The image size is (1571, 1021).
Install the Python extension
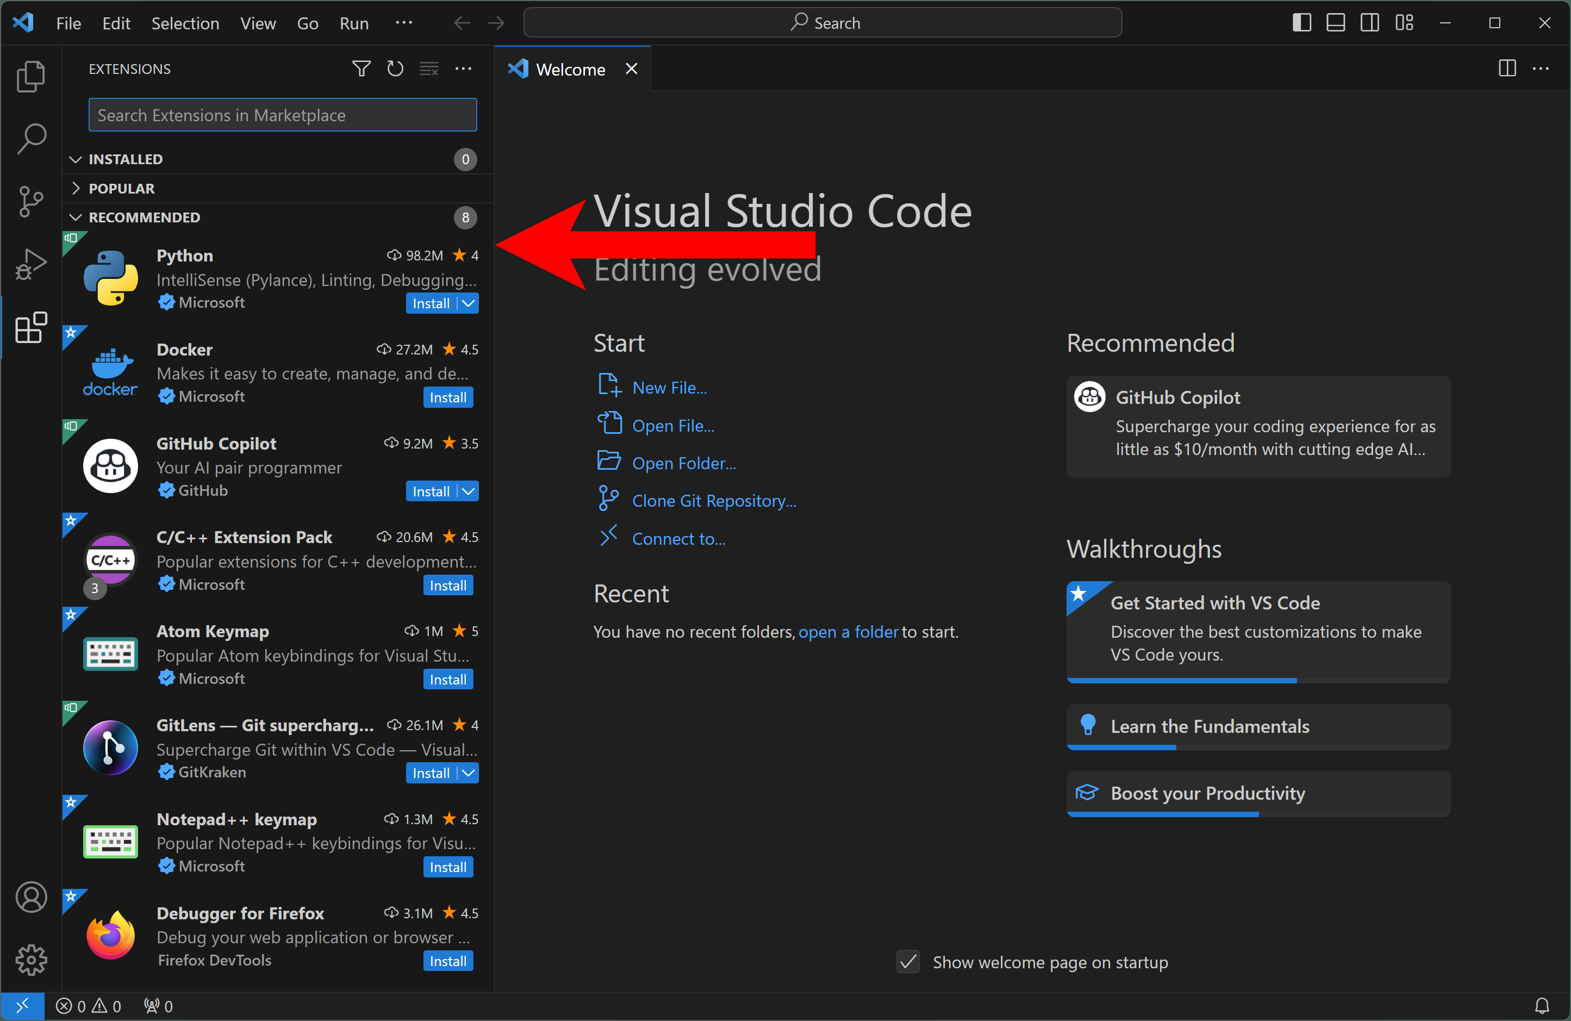[x=431, y=303]
